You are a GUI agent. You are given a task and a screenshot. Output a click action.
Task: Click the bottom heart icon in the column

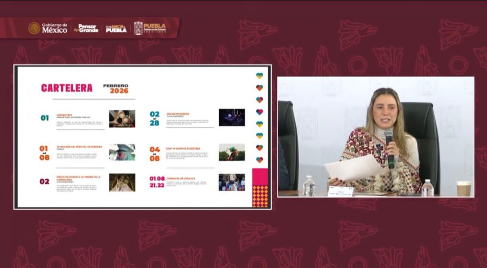click(x=259, y=160)
